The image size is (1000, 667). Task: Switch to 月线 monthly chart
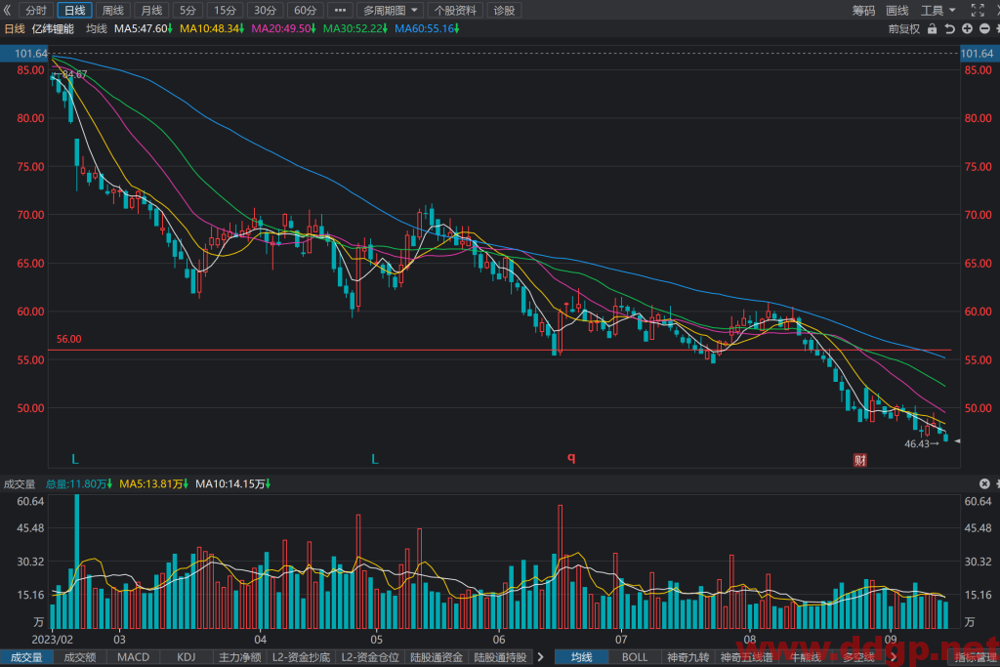pos(151,10)
